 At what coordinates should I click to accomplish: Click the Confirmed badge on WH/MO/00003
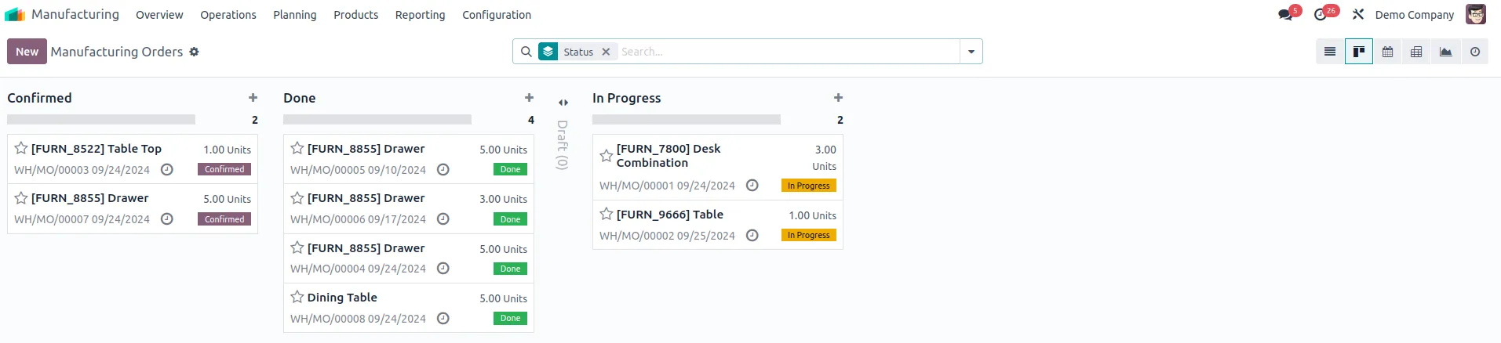pyautogui.click(x=224, y=169)
